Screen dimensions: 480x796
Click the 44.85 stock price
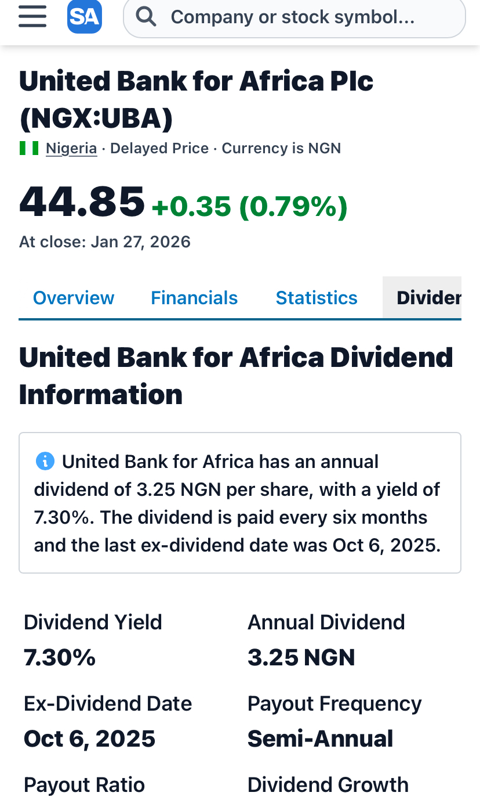[82, 201]
